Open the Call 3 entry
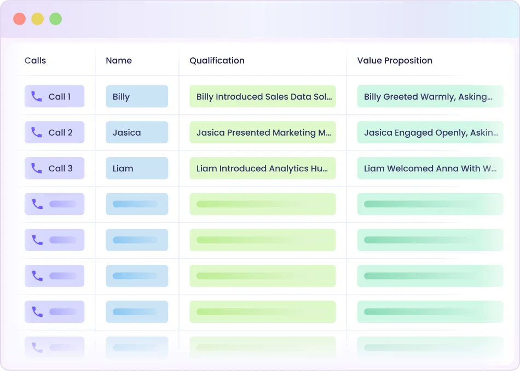 [54, 168]
